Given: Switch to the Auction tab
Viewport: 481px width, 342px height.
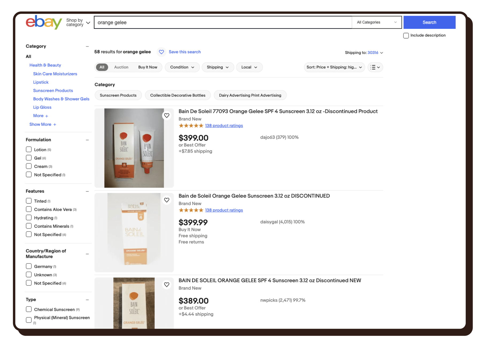Looking at the screenshot, I should (x=121, y=67).
